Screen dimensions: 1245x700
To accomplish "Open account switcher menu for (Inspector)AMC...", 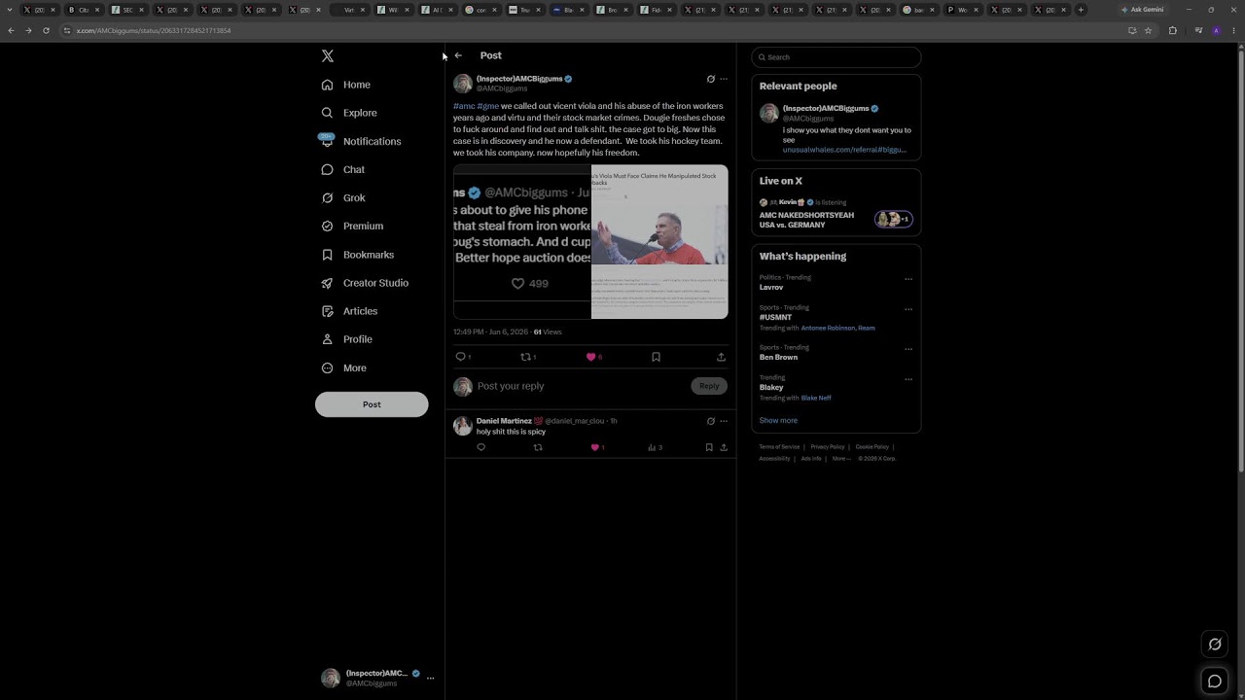I will pos(376,678).
